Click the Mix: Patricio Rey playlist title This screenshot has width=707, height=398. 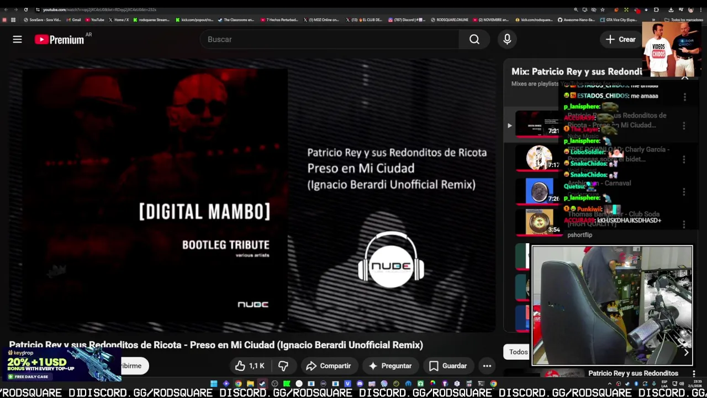pyautogui.click(x=577, y=71)
